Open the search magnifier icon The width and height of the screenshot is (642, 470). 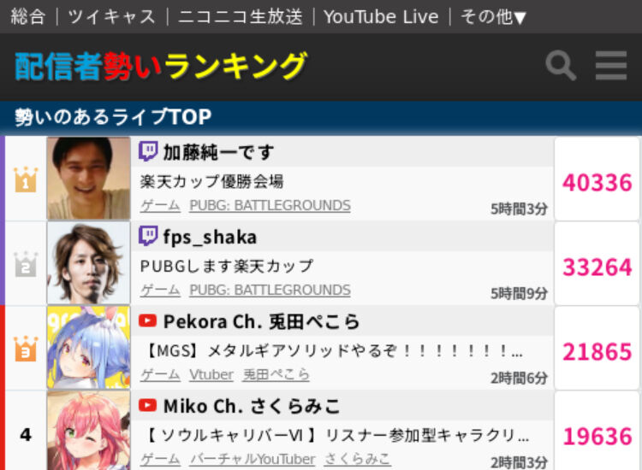pos(561,66)
